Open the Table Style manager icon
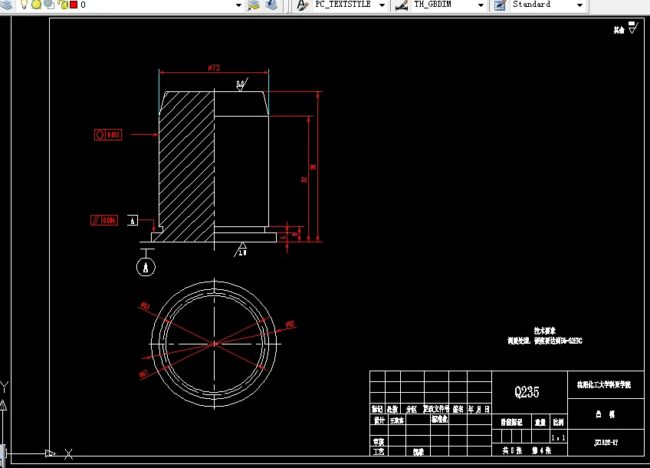Screen dimensions: 650x468 [500, 5]
